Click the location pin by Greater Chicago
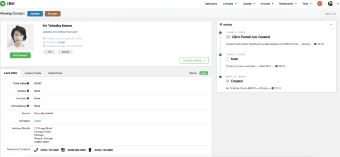 pyautogui.click(x=44, y=46)
